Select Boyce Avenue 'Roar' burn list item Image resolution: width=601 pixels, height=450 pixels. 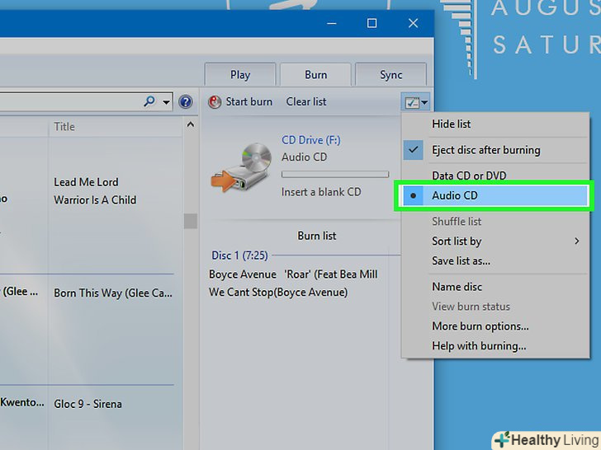coord(293,274)
